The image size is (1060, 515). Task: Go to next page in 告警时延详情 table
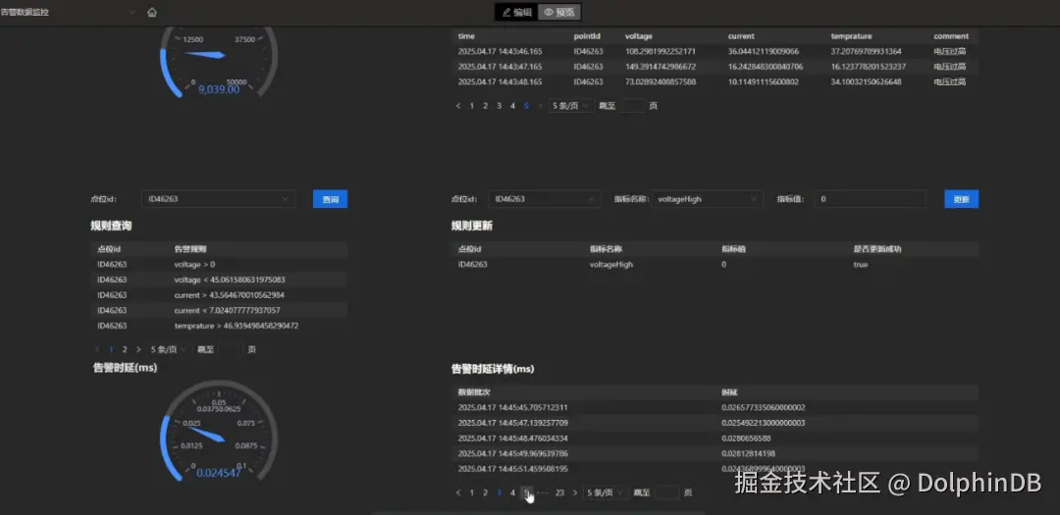574,492
